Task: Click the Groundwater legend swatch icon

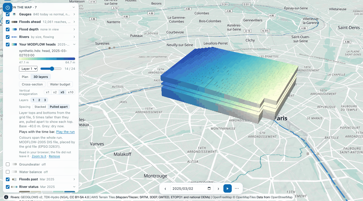Action: click(14, 164)
